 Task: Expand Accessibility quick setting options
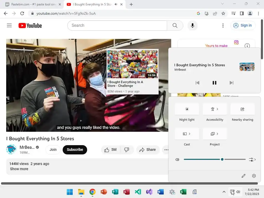[x=215, y=109]
